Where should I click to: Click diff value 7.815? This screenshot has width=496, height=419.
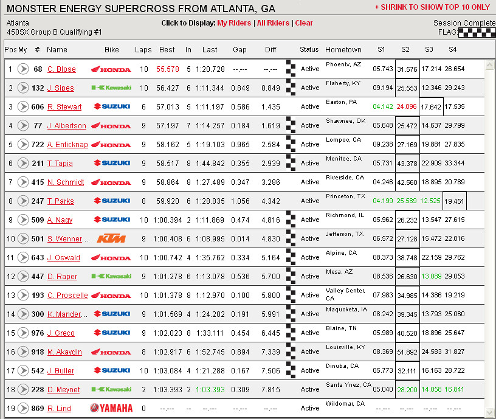(270, 390)
